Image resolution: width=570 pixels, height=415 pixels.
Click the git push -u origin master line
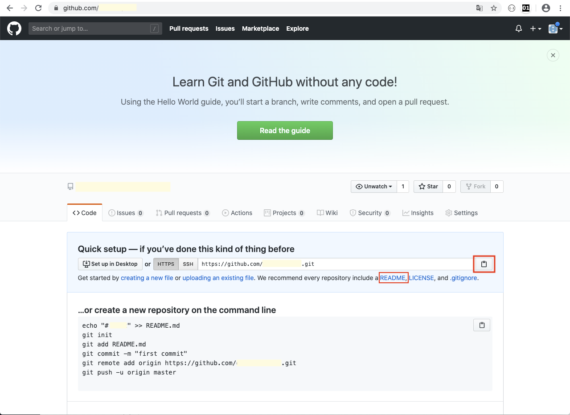point(129,372)
